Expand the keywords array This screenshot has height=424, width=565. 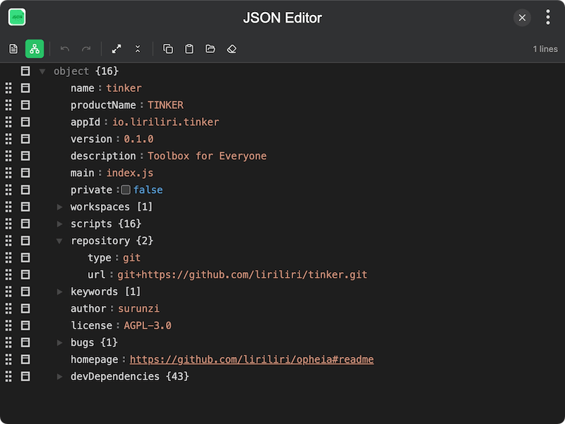tap(59, 291)
